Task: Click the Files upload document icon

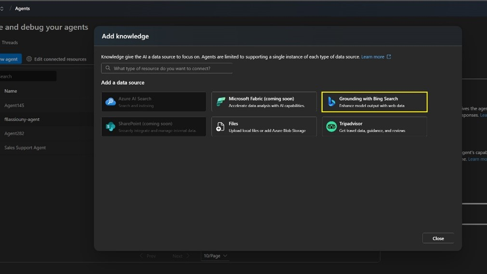Action: coord(220,126)
